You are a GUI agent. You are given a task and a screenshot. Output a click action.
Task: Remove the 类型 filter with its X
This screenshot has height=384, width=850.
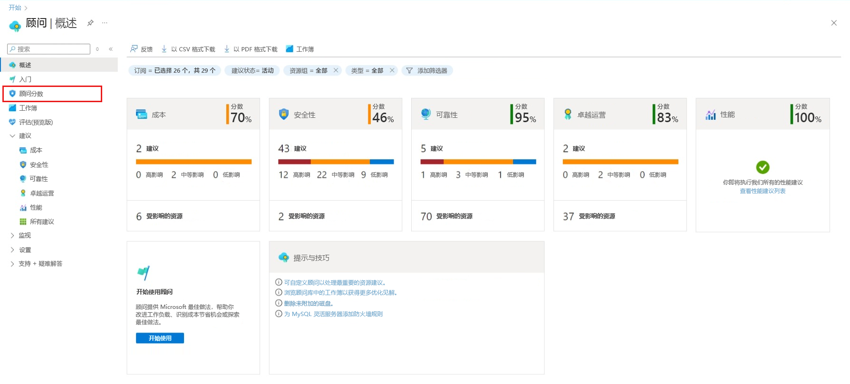pos(392,70)
